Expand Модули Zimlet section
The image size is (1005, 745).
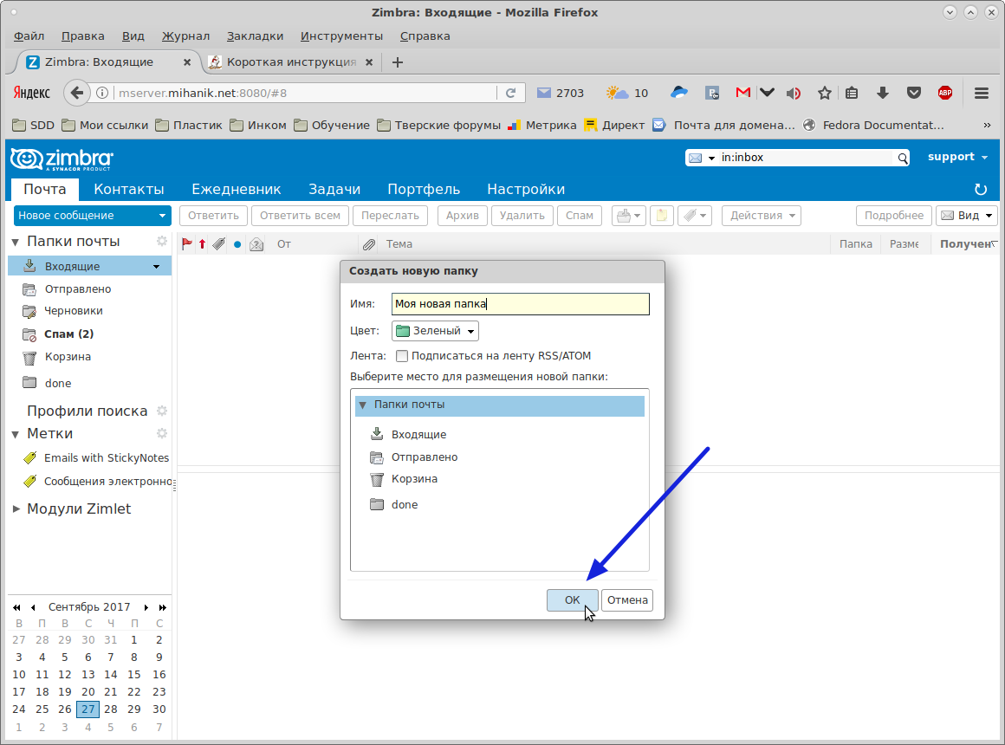coord(16,509)
